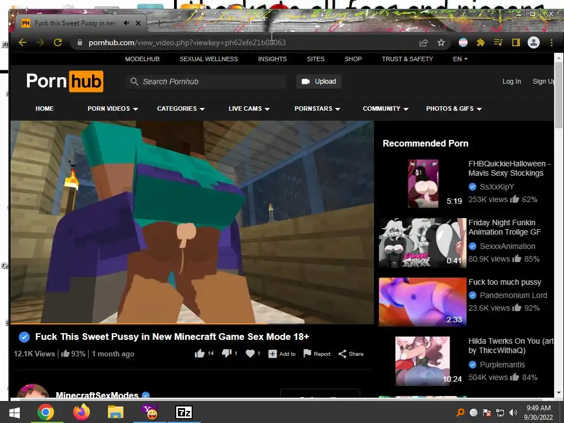Viewport: 564px width, 423px height.
Task: Share this page using the address bar share icon
Action: point(424,42)
